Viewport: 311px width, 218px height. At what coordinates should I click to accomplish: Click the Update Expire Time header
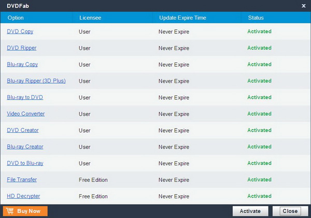pos(182,18)
